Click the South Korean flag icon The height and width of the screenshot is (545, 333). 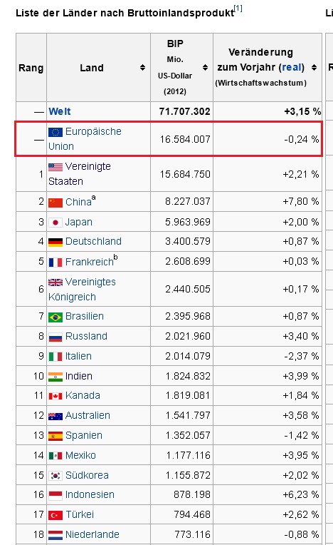[55, 476]
